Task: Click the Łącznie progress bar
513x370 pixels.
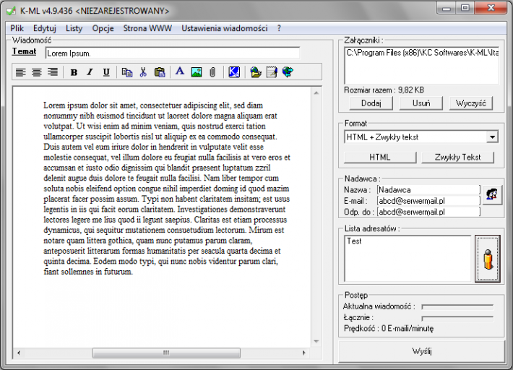Action: (457, 318)
